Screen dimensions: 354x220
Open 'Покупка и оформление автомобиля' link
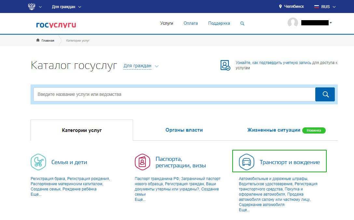click(x=271, y=192)
